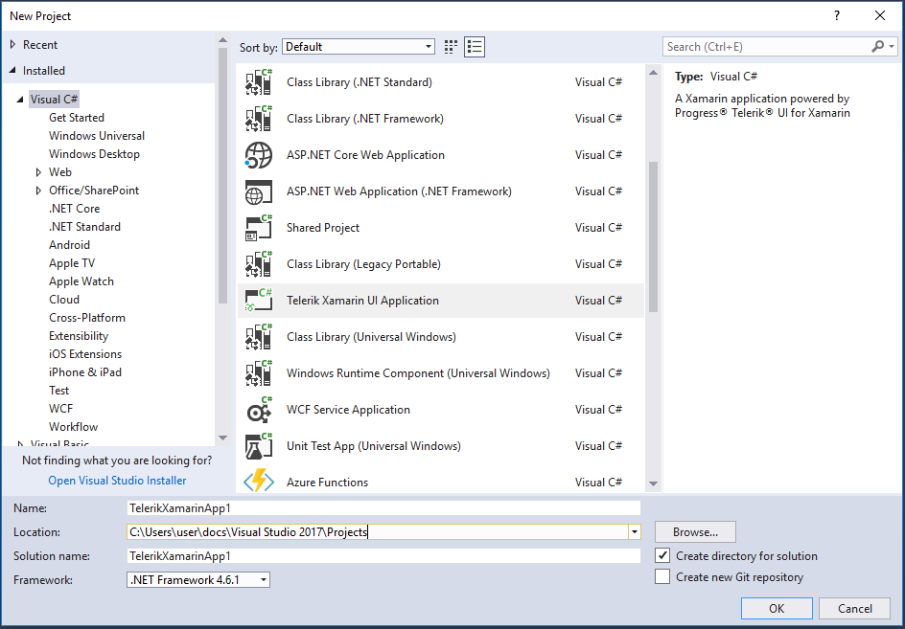Click the Azure Functions lightning icon

(259, 481)
